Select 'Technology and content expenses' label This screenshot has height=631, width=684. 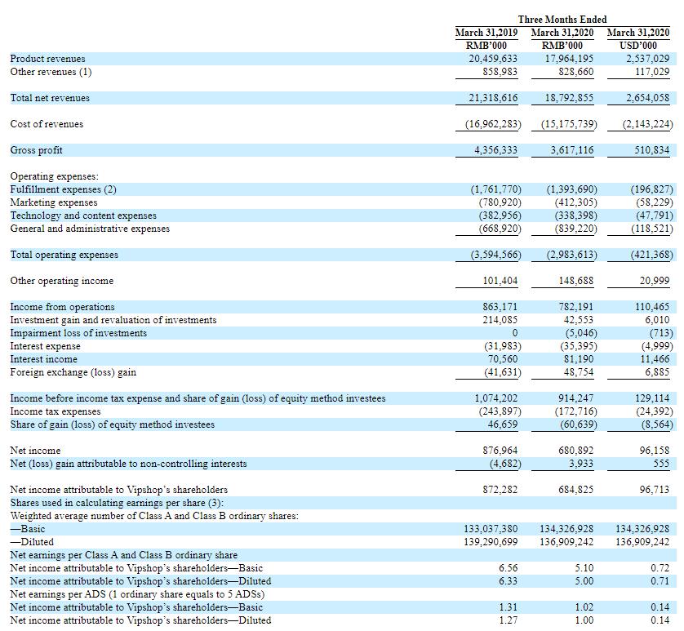click(x=83, y=216)
